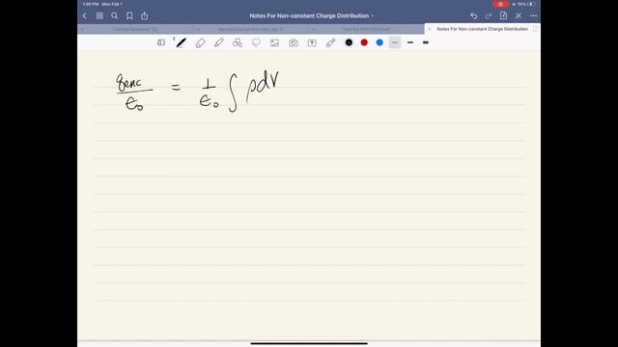Tap the handwritten q enc fraction
The height and width of the screenshot is (347, 618).
(x=134, y=93)
